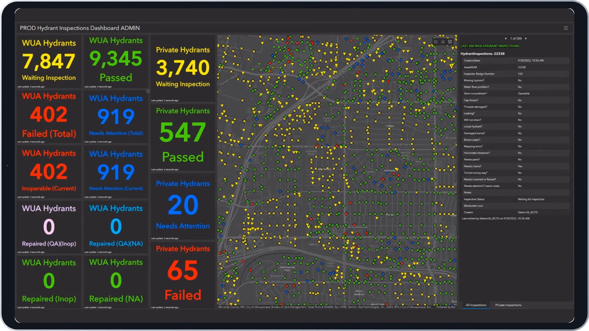
Task: Switch to All Inspections tab
Action: coord(476,305)
